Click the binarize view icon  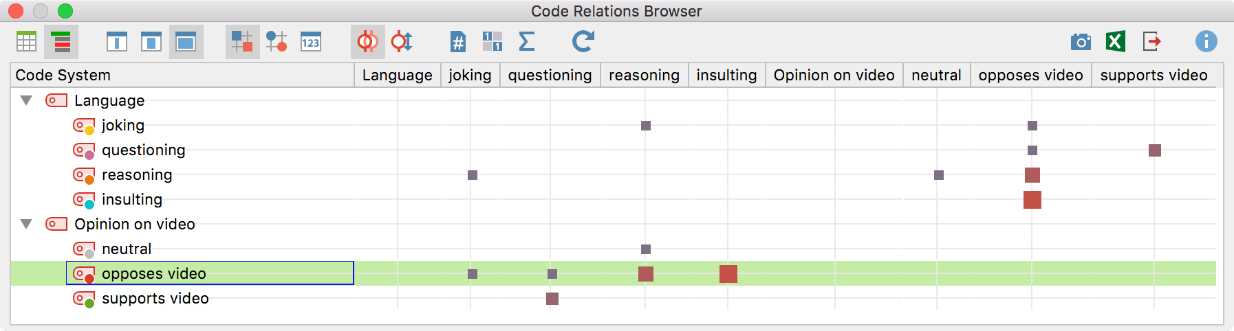pos(492,42)
